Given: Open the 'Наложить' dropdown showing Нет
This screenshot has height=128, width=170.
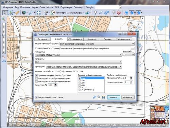Looking at the screenshot, I should (x=78, y=62).
